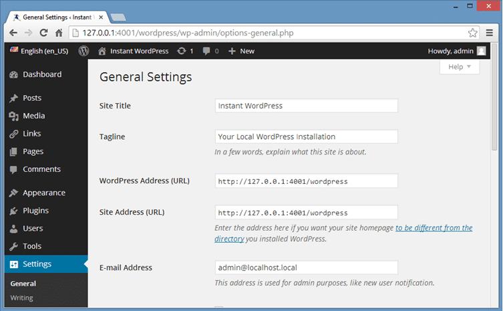Open the Writing settings submenu item
Viewport: 503px width, 311px height.
coord(21,298)
